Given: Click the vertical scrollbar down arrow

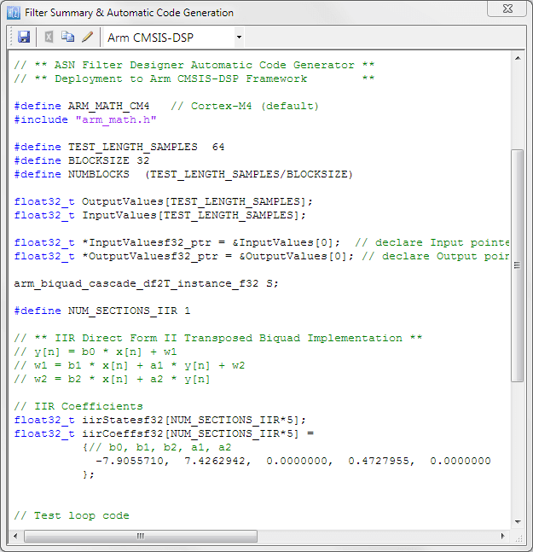Looking at the screenshot, I should pos(518,522).
